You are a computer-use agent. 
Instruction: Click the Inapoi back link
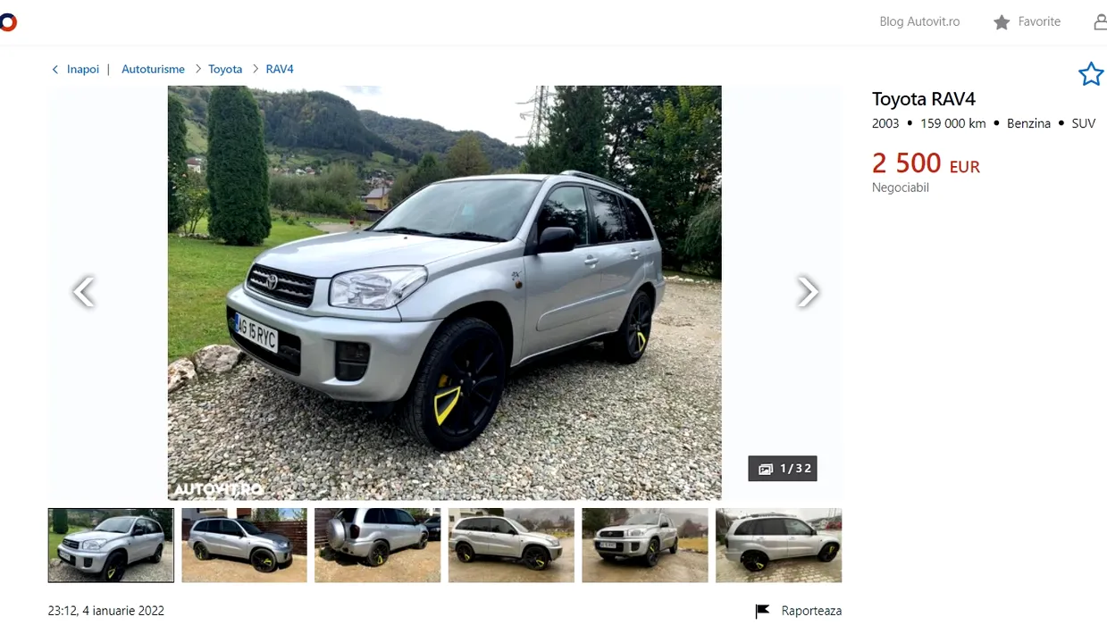83,69
